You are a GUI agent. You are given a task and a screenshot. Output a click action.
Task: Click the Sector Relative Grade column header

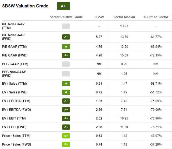pos(66,17)
